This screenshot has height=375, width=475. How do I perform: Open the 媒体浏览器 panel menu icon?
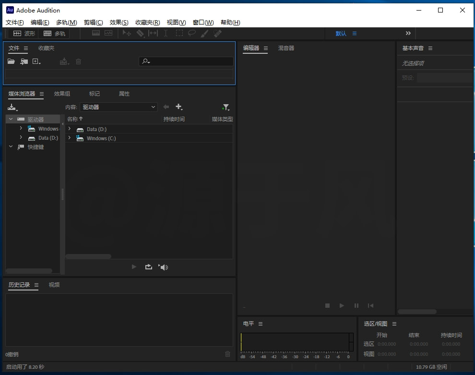[x=41, y=94]
